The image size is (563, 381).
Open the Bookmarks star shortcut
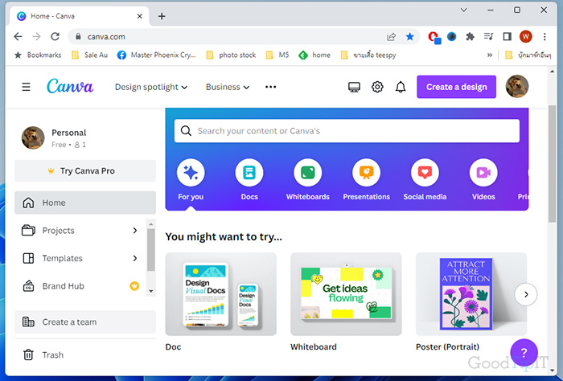(38, 55)
